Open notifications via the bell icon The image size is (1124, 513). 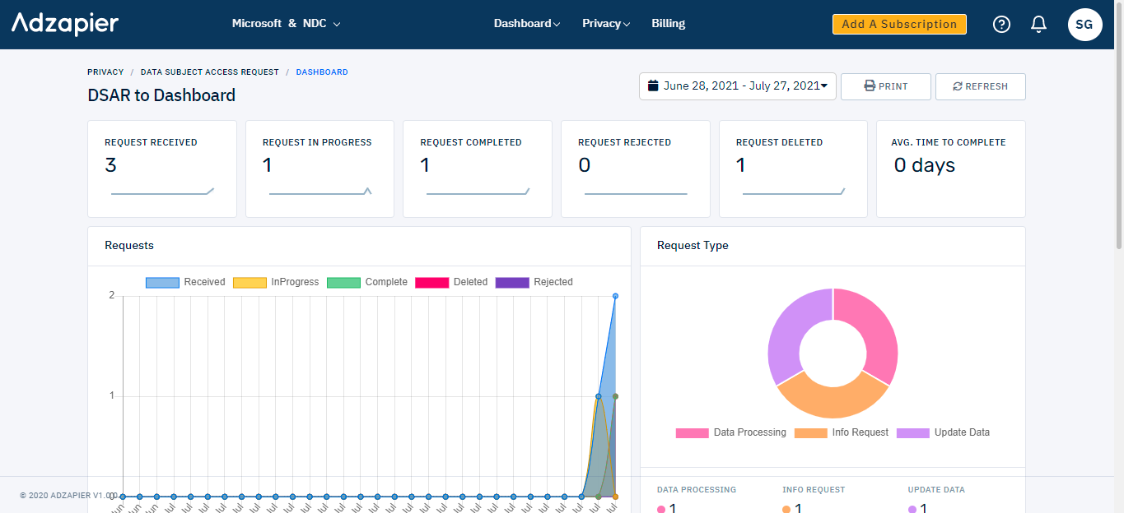[1038, 24]
